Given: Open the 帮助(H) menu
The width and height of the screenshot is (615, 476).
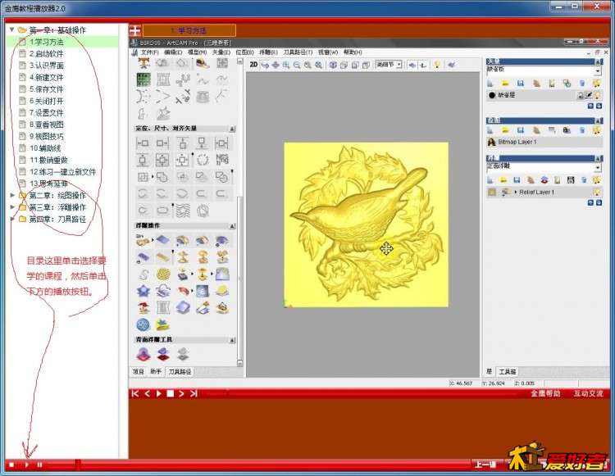Looking at the screenshot, I should click(353, 52).
